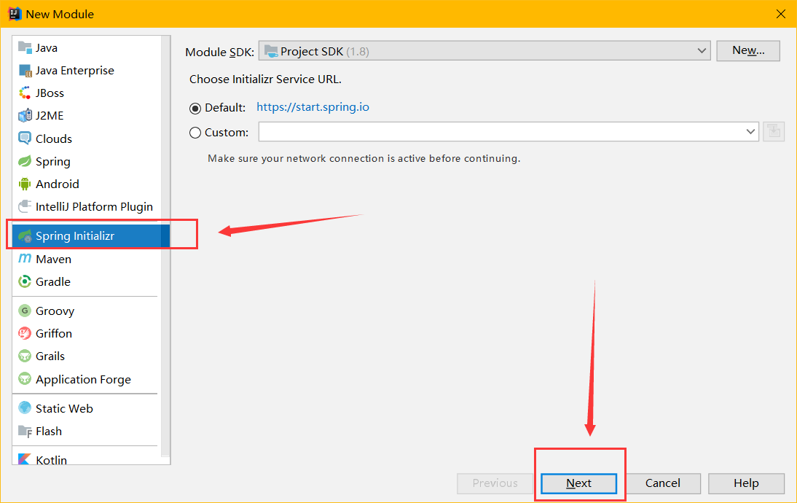Select the Maven module type label
Screen dimensions: 797x503
coord(53,259)
